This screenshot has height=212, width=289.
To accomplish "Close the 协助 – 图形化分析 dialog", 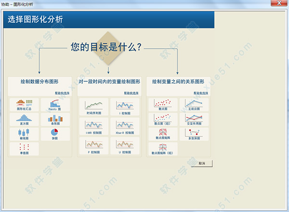I will [x=279, y=3].
